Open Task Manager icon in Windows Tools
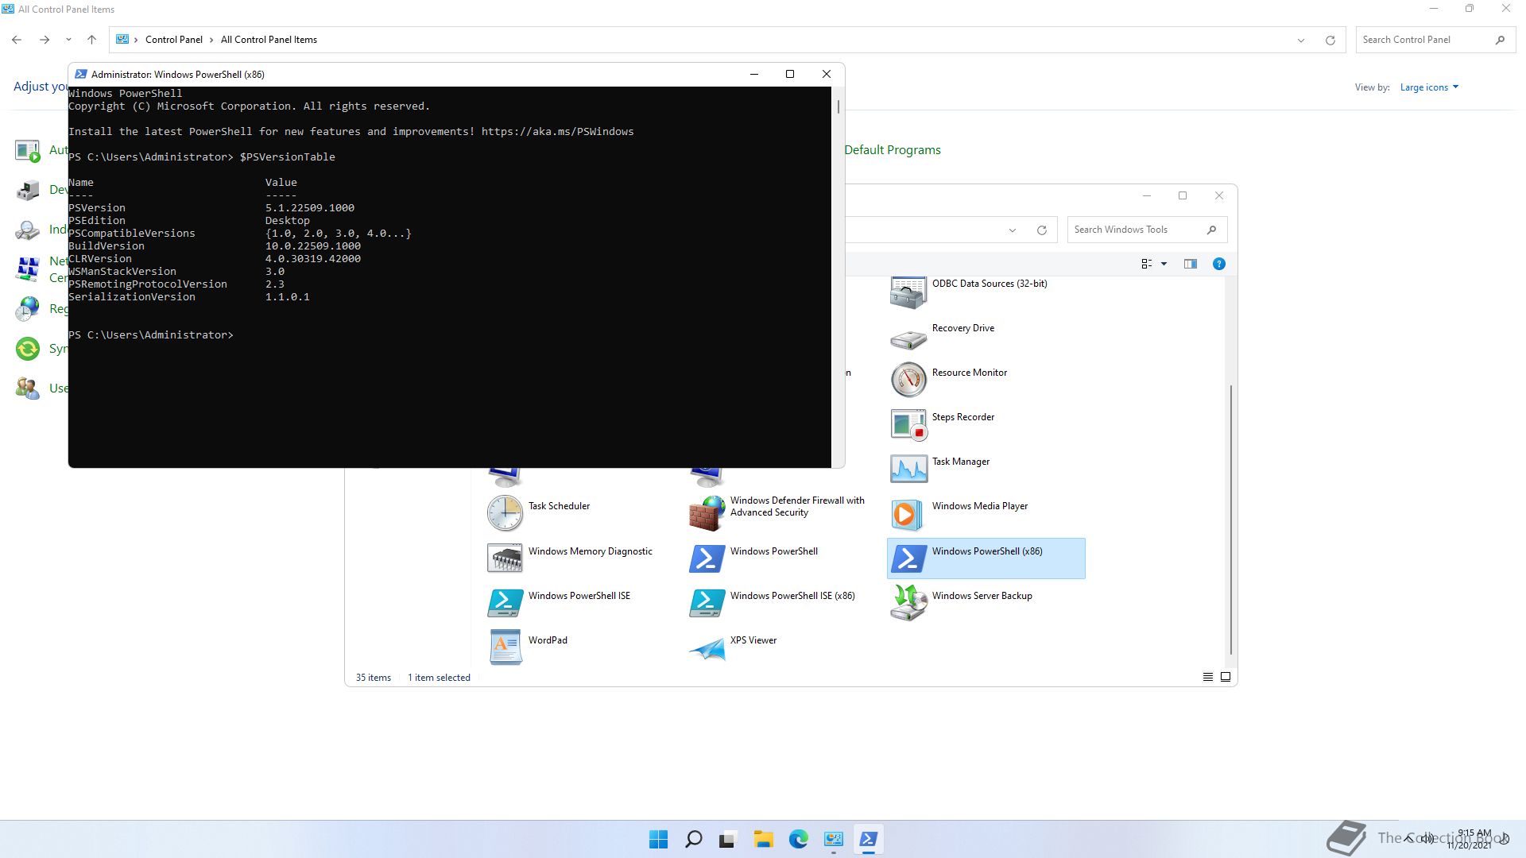 [908, 469]
